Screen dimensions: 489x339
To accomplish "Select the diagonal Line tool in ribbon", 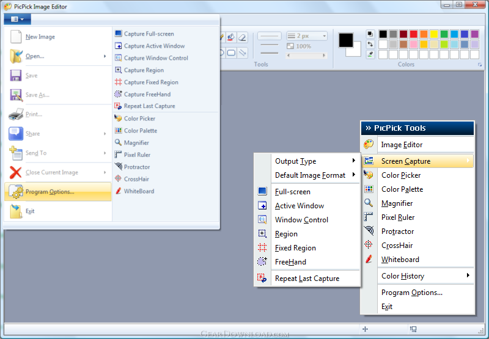I will point(242,53).
